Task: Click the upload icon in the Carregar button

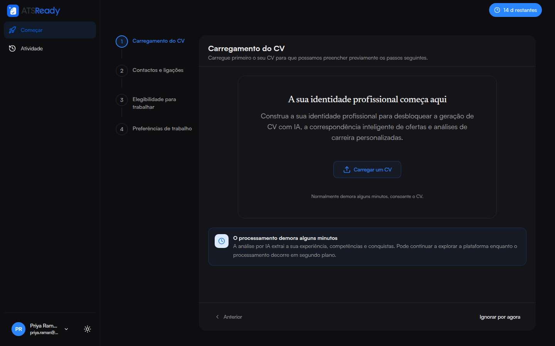Action: click(x=347, y=170)
